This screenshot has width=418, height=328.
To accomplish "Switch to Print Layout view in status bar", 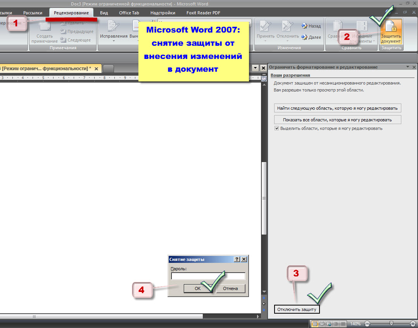I will [315, 324].
